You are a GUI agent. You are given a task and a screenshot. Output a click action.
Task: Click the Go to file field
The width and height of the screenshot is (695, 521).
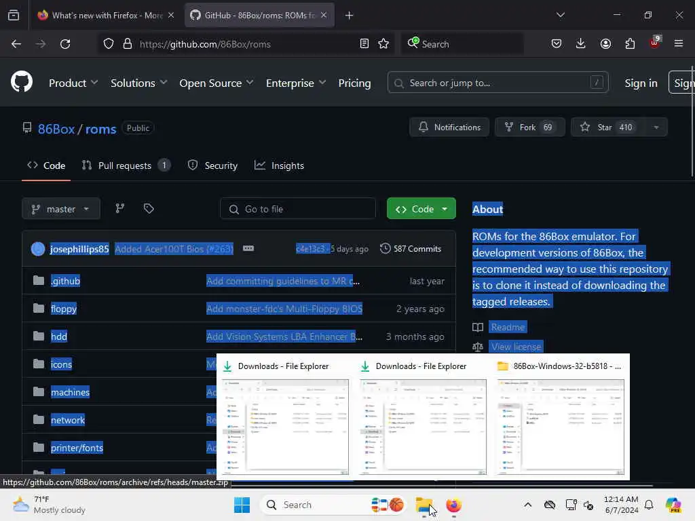[298, 209]
